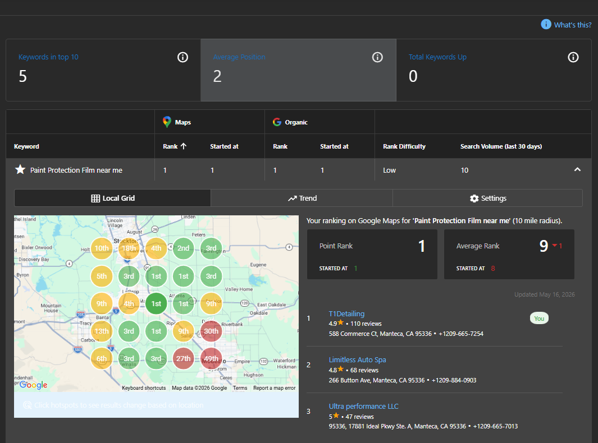Click the Point Rank panel

pos(372,254)
